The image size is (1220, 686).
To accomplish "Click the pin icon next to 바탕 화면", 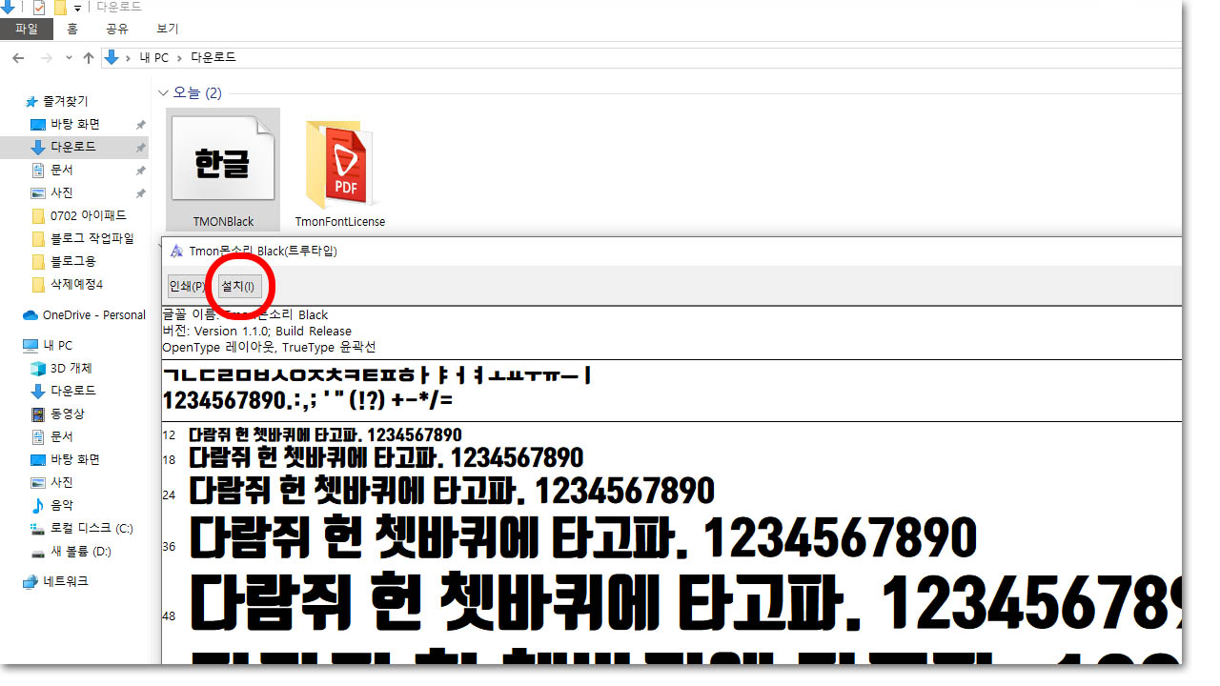I will pos(140,125).
